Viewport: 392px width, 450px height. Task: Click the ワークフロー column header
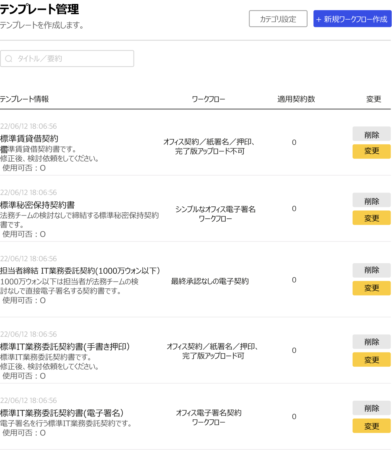click(208, 99)
